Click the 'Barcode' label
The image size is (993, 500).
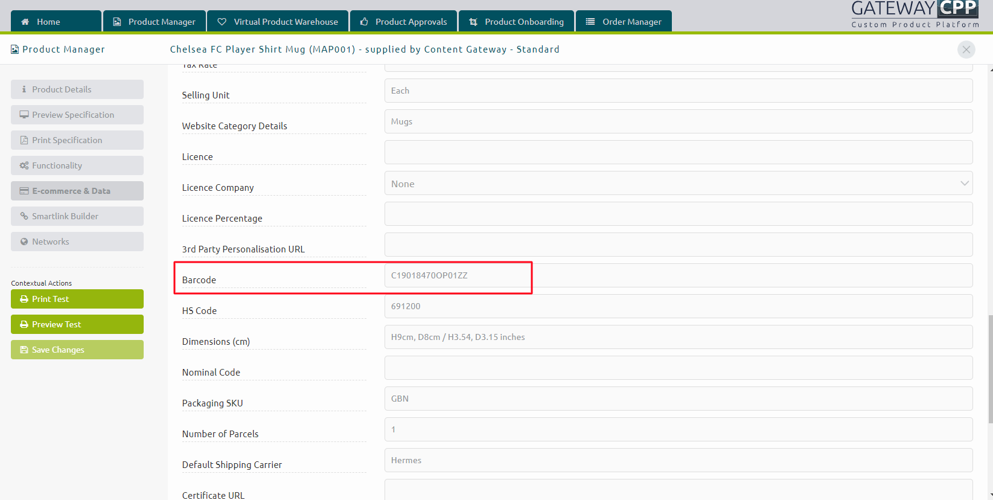point(199,280)
